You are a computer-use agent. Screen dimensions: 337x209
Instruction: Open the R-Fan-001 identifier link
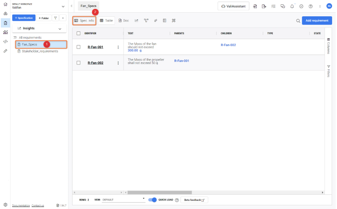[95, 47]
